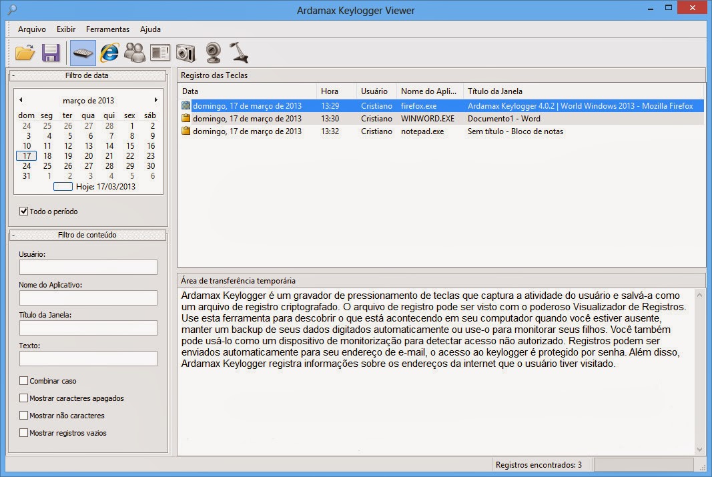Image resolution: width=712 pixels, height=477 pixels.
Task: Select day 17 in the calendar
Action: coord(27,155)
